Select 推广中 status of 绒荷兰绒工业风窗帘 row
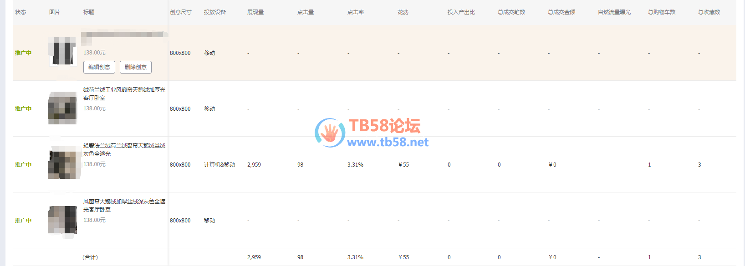This screenshot has width=745, height=266. (x=23, y=109)
